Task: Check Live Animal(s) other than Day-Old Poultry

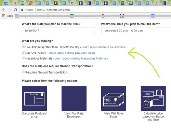Action: [x=23, y=47]
